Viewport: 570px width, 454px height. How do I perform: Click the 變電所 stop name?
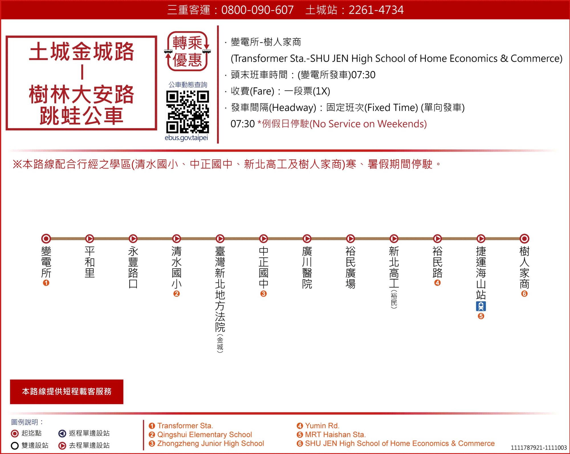coord(46,262)
